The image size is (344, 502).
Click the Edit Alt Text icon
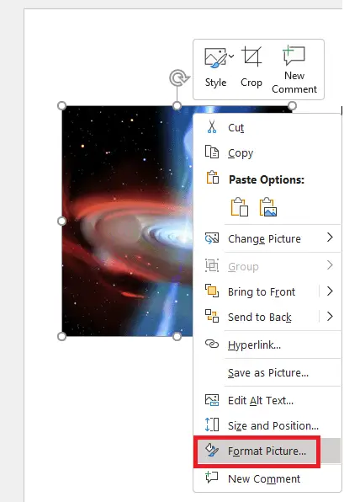coord(212,400)
